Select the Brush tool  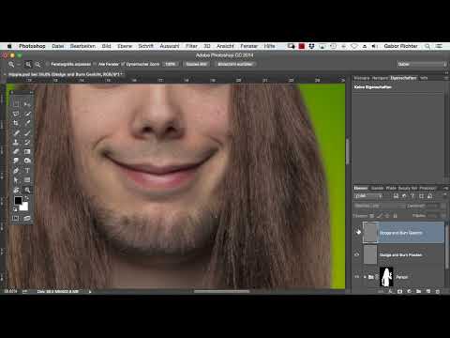[x=27, y=132]
